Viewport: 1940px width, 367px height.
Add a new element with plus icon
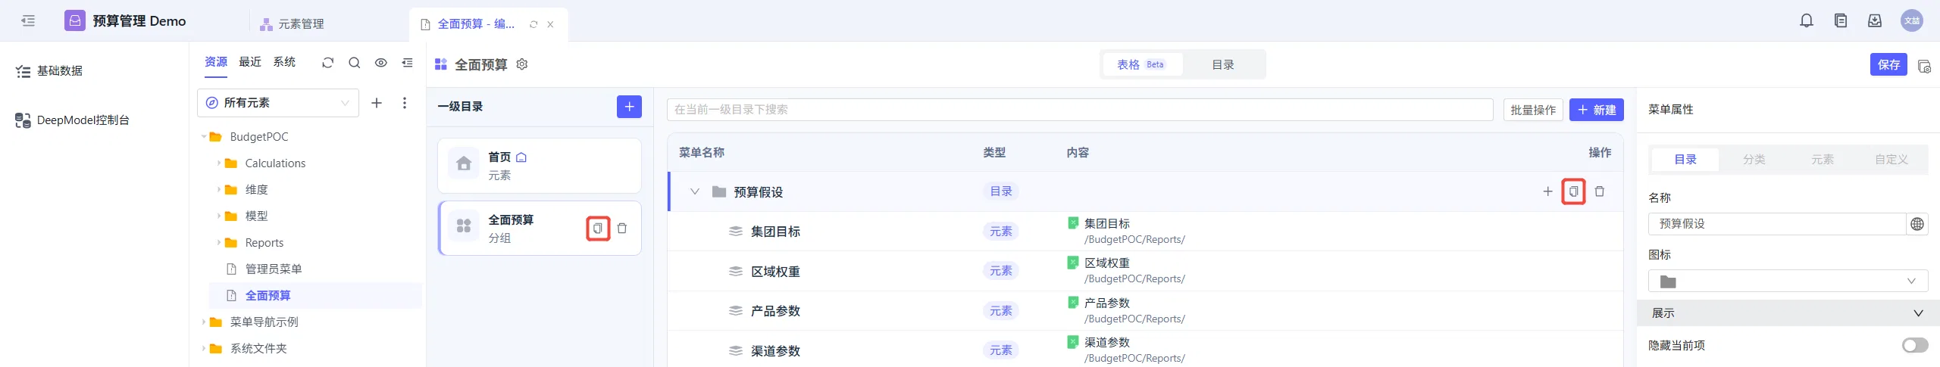point(377,103)
